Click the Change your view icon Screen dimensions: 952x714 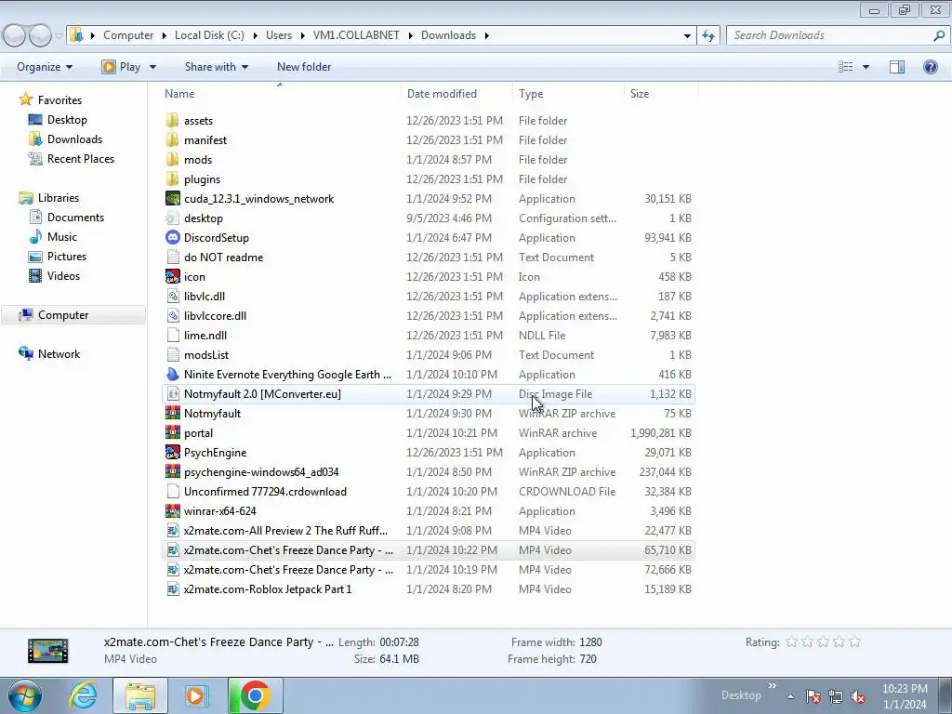tap(845, 67)
